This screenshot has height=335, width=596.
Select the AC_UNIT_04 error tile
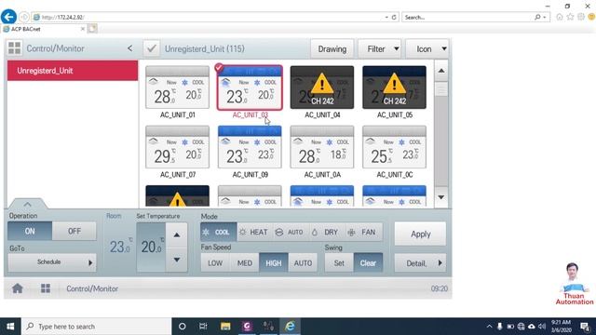click(x=322, y=87)
